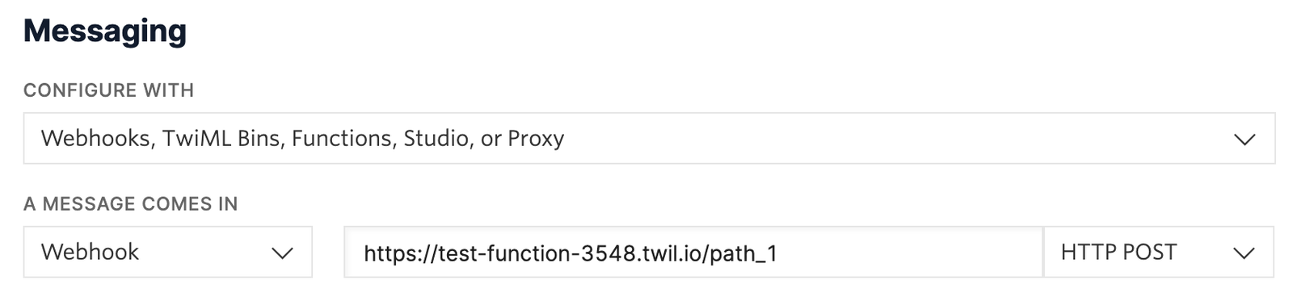Place cursor in test-function-3548.twil.io URL
This screenshot has height=301, width=1293.
571,253
